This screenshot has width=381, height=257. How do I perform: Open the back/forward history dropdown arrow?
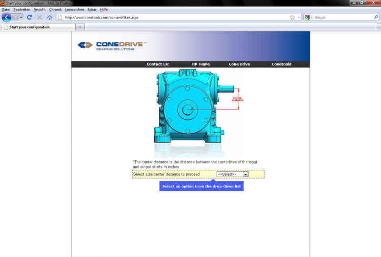21,18
